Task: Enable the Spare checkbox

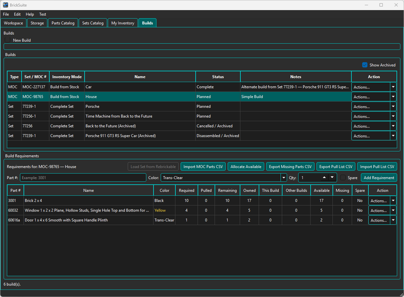Action: pyautogui.click(x=343, y=177)
